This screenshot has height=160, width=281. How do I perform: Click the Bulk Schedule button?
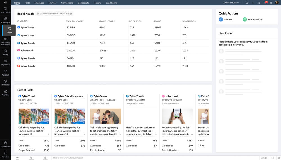(x=252, y=19)
